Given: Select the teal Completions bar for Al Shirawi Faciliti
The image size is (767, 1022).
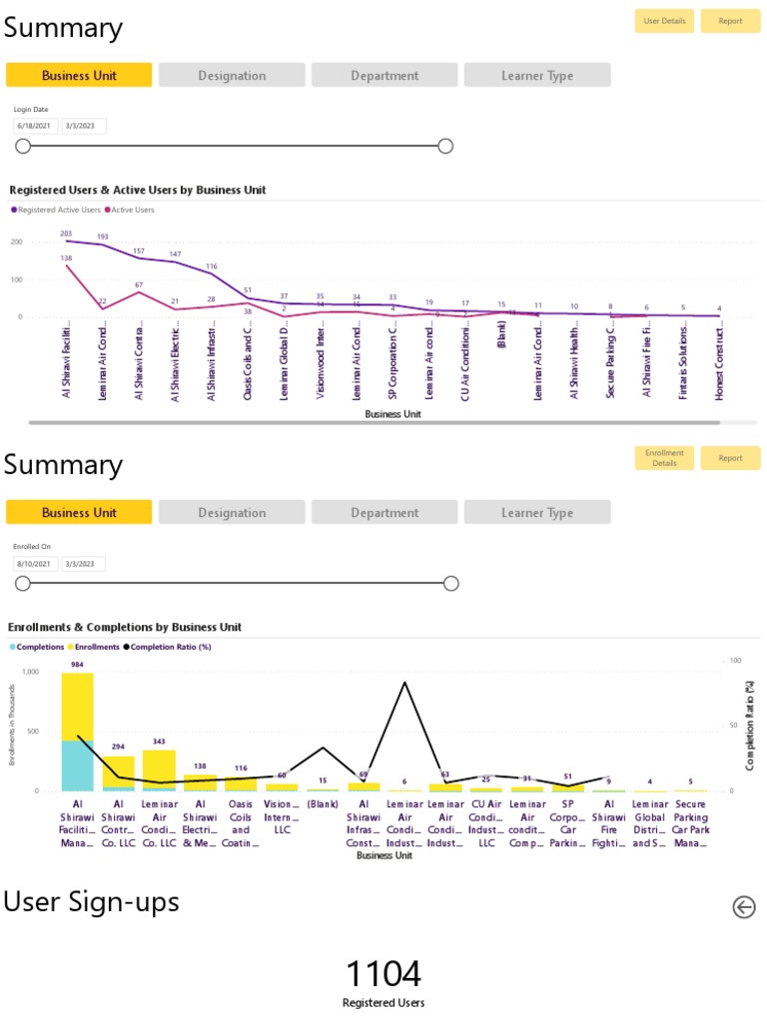Looking at the screenshot, I should 78,766.
